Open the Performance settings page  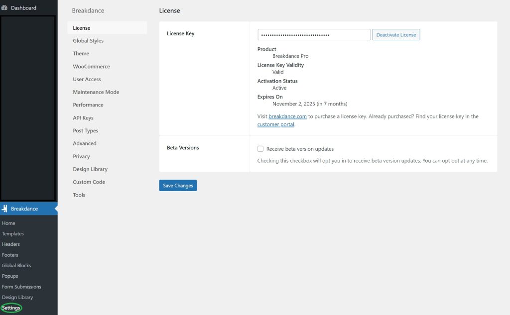pyautogui.click(x=88, y=105)
